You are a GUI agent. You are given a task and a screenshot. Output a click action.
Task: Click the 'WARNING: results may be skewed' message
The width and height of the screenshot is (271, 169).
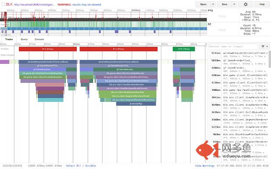79,5
